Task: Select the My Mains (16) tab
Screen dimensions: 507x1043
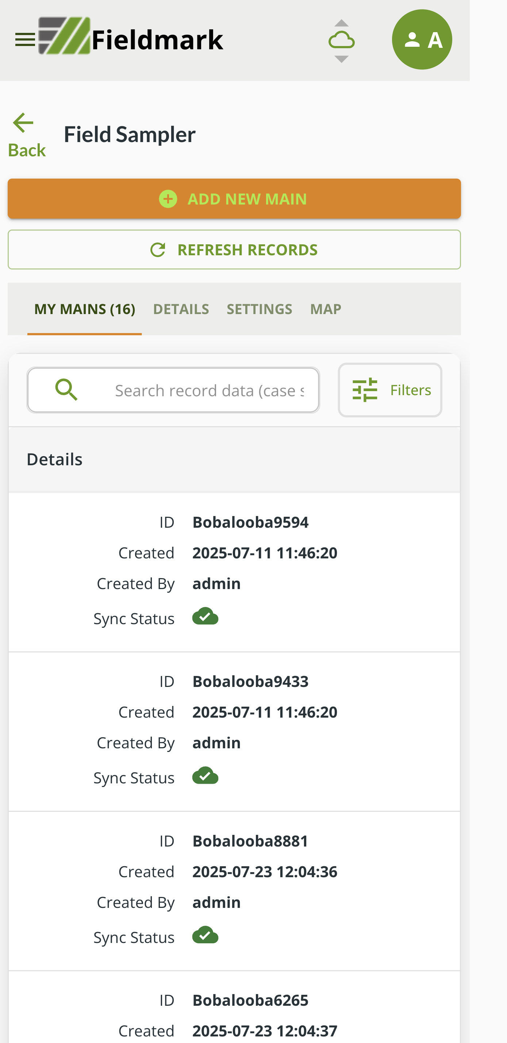Action: coord(85,309)
